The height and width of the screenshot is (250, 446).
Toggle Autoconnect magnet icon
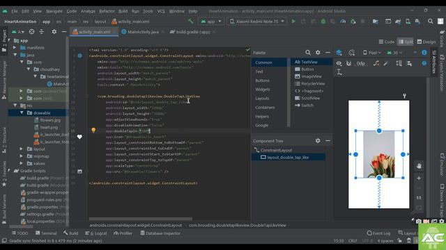point(348,63)
